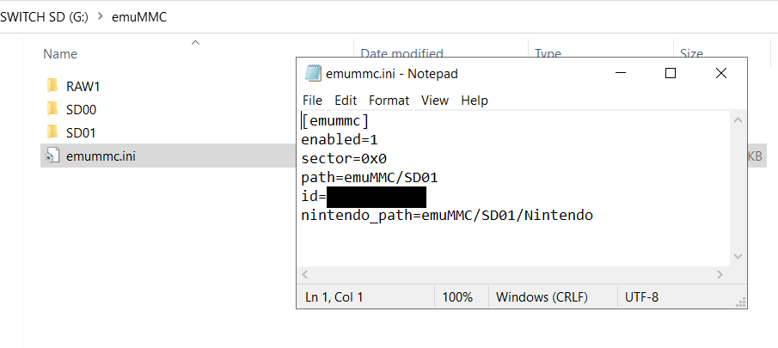Image resolution: width=778 pixels, height=348 pixels.
Task: Click 100% zoom in status bar
Action: pos(457,297)
